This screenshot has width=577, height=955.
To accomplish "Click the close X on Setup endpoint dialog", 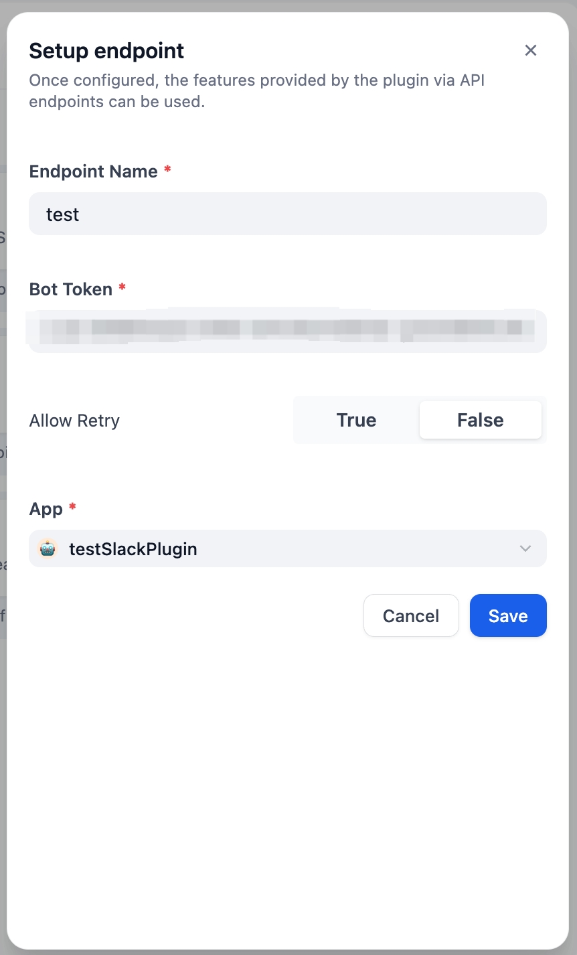I will click(x=530, y=50).
